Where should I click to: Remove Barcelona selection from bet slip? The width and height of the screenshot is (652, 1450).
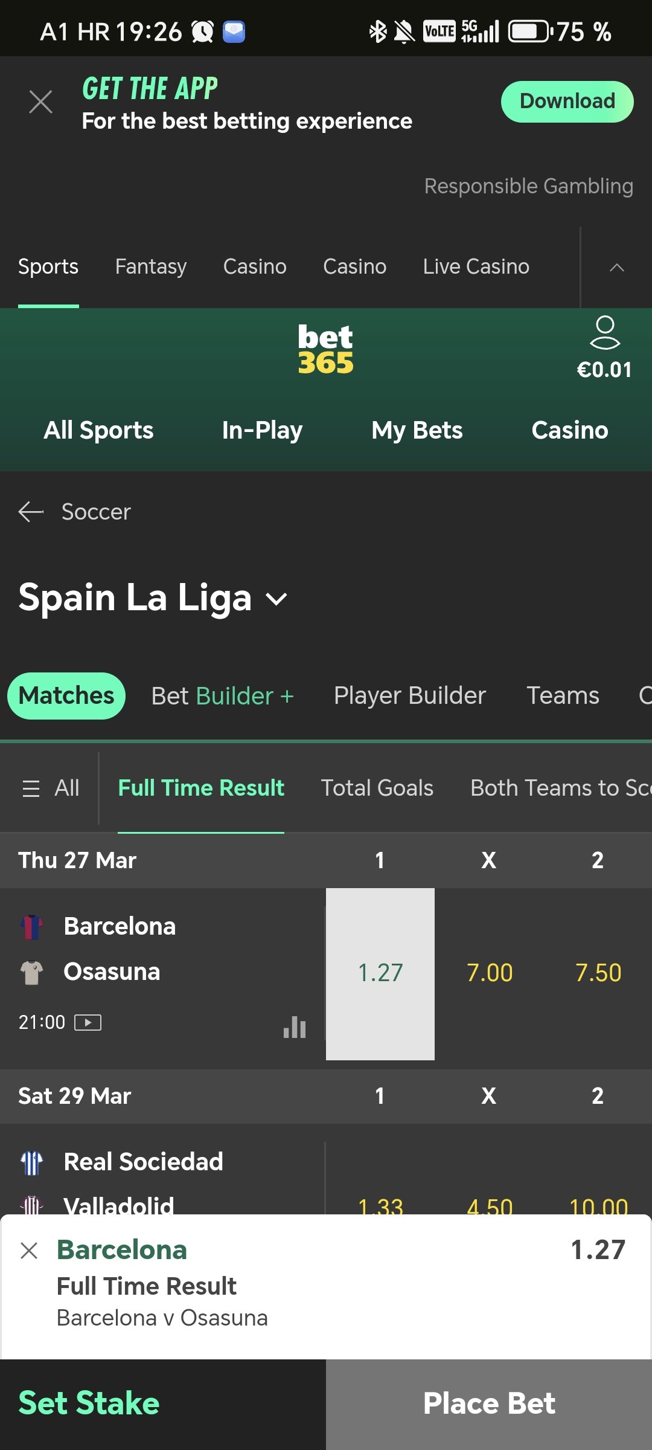pyautogui.click(x=29, y=1250)
